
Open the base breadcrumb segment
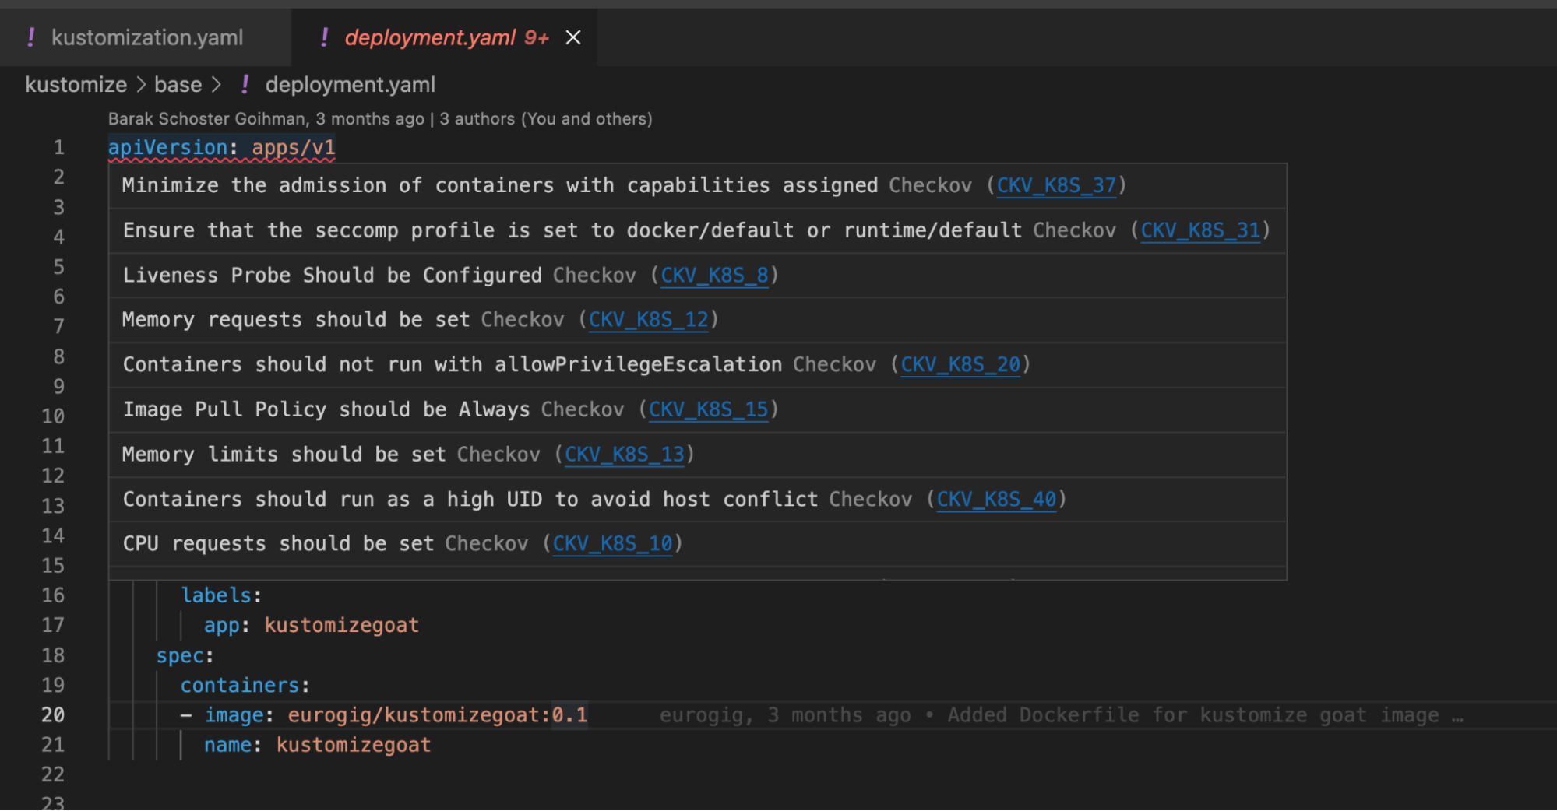pos(178,85)
